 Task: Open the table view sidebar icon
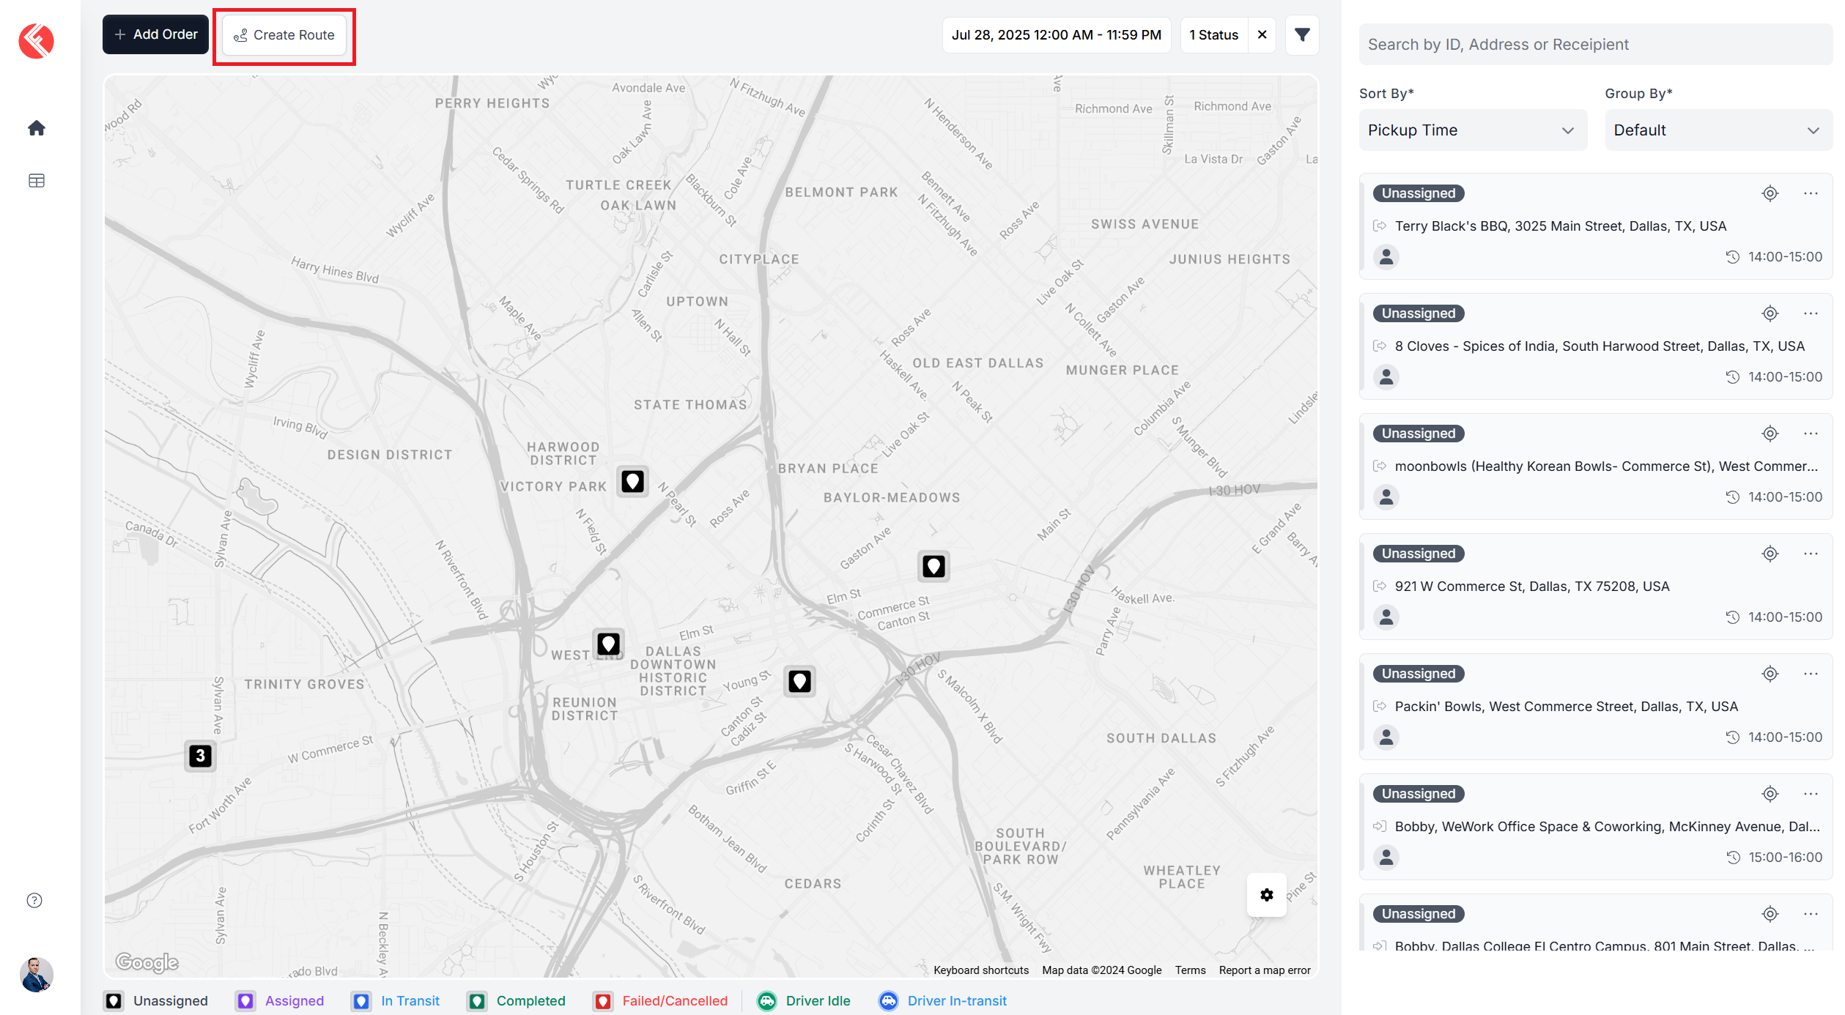coord(37,181)
